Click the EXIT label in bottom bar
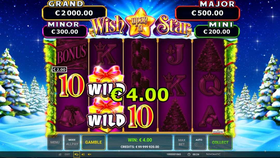 click(67, 154)
